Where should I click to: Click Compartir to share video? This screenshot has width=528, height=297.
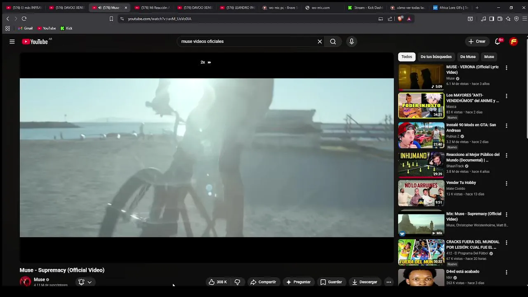click(263, 282)
